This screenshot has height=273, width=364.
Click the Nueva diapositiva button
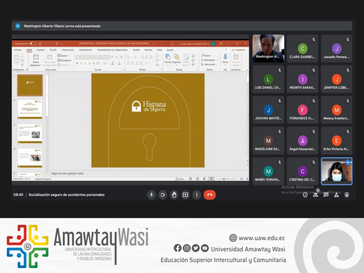coord(36,60)
